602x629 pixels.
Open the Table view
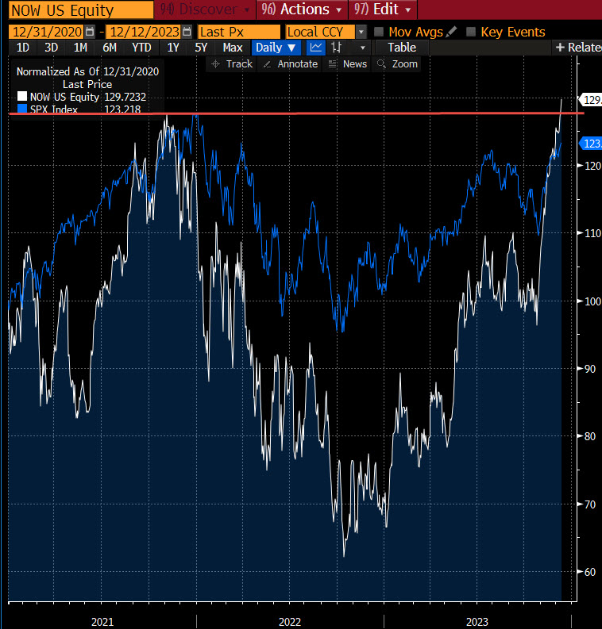point(402,48)
